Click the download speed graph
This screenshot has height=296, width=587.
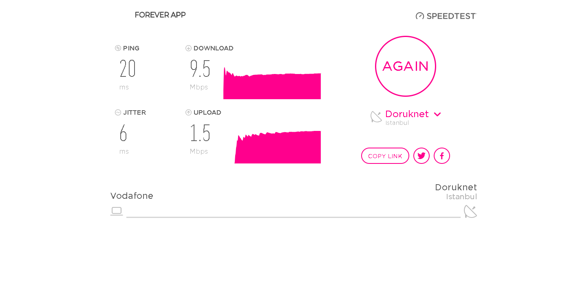[x=272, y=83]
